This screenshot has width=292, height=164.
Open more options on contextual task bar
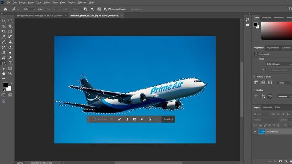click(158, 119)
